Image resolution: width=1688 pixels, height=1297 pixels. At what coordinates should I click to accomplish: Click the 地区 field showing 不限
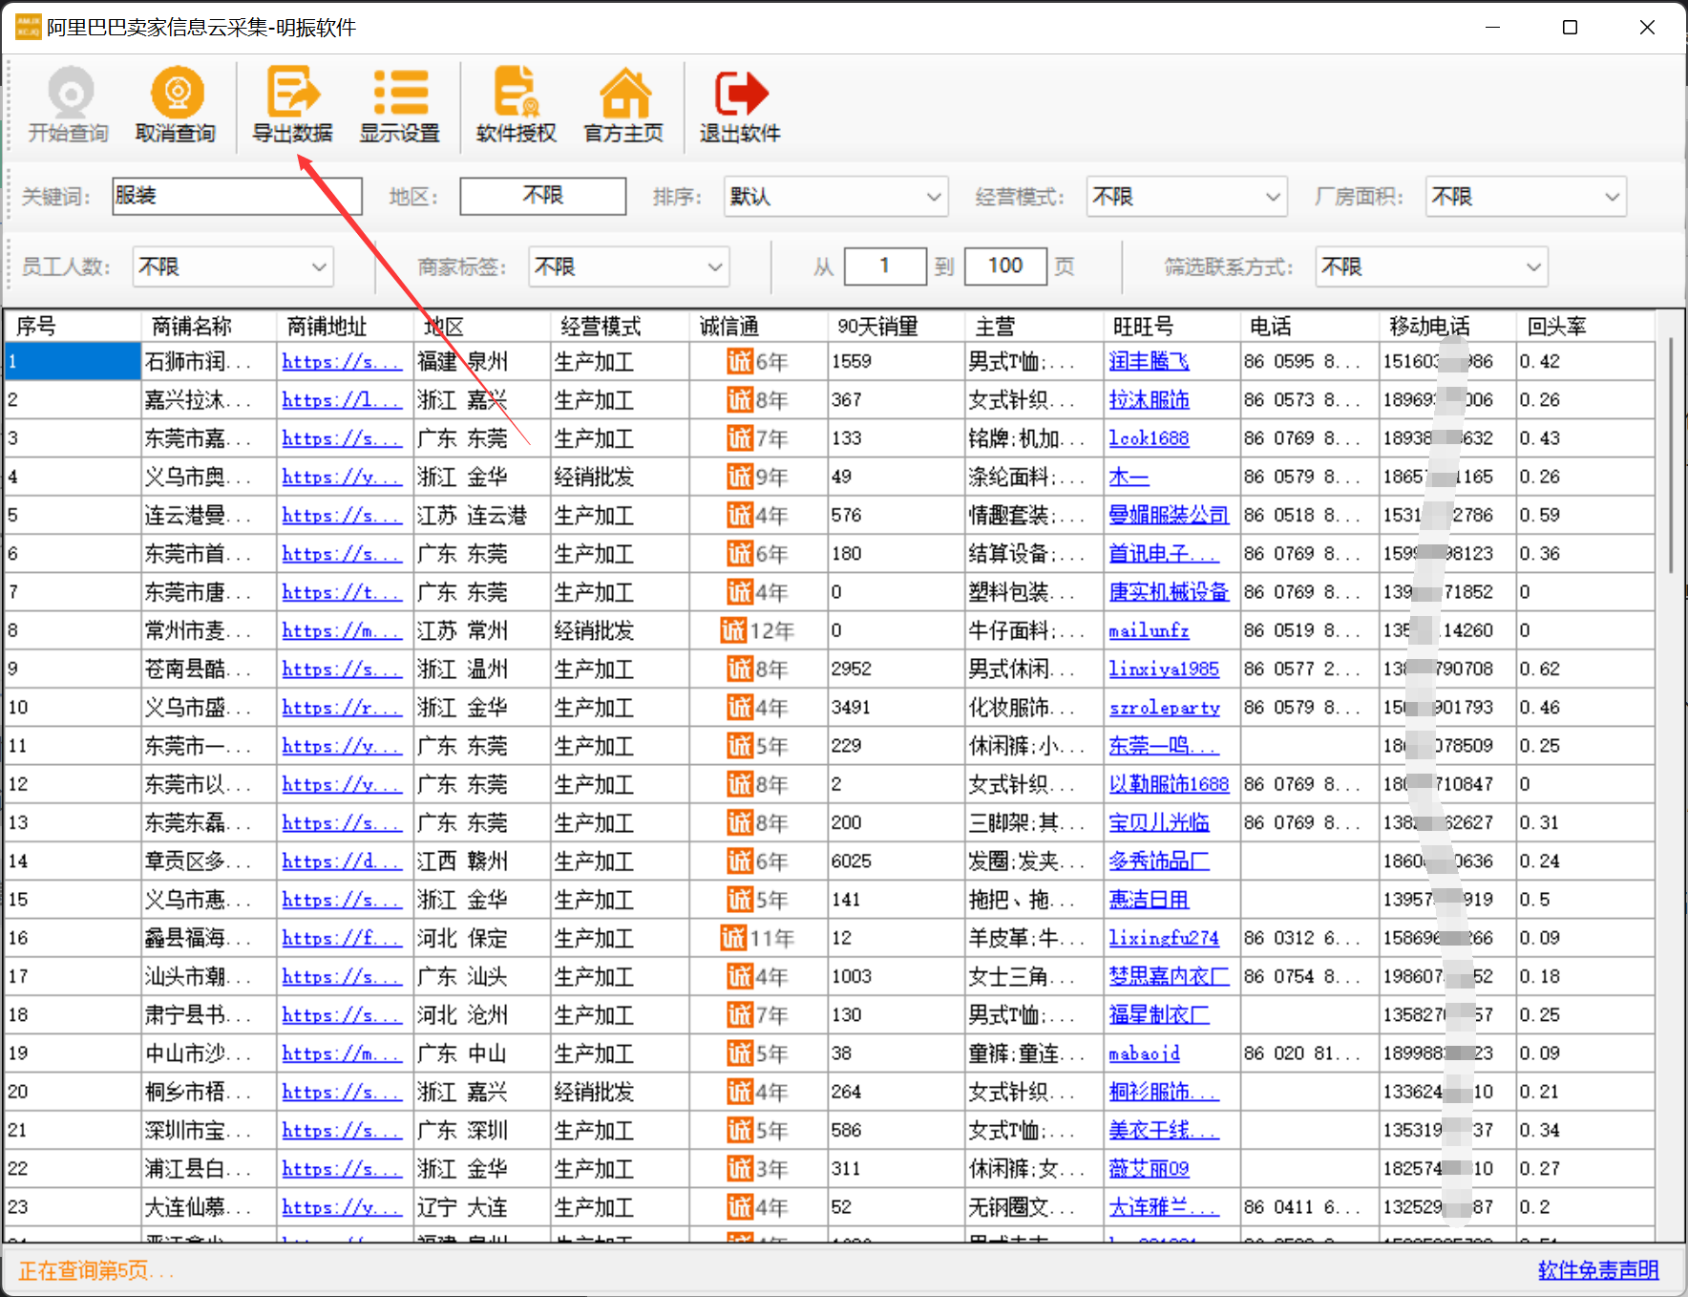(542, 196)
